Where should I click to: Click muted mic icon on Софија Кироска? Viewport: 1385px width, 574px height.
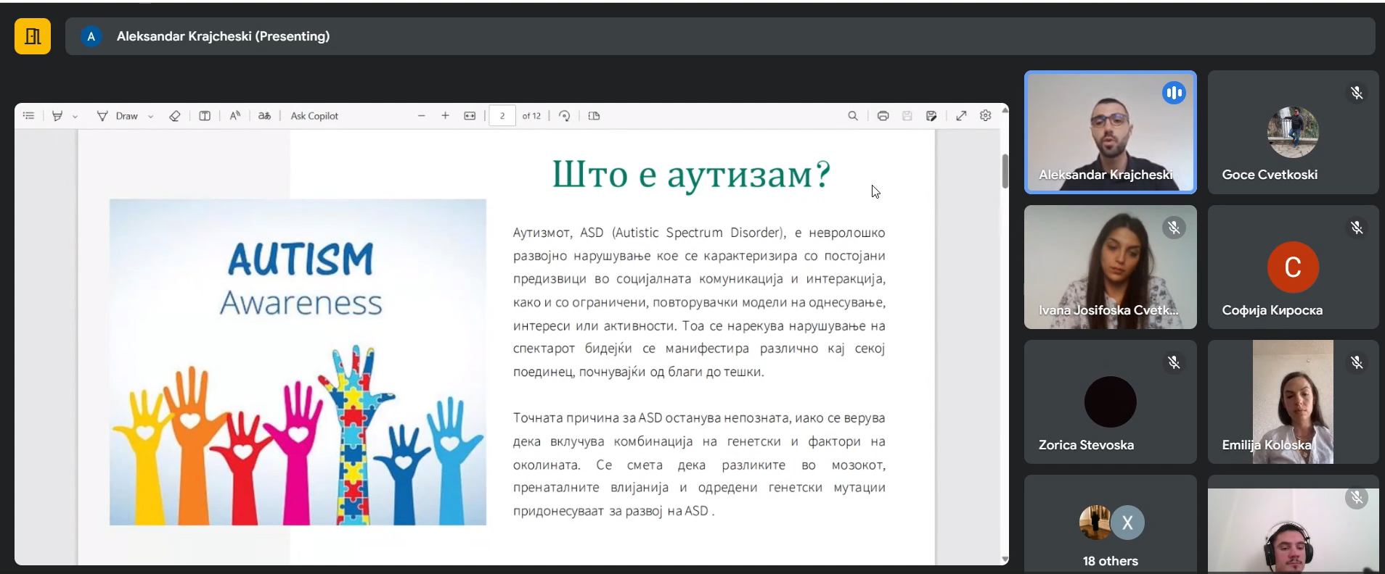(x=1356, y=228)
